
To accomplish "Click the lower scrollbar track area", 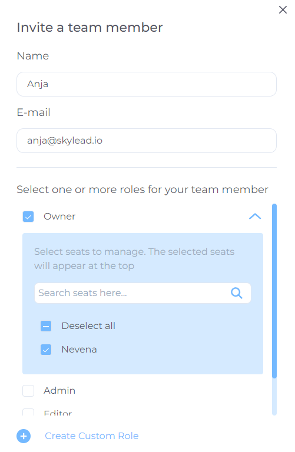I will pos(274,397).
